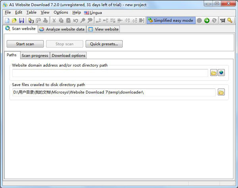Image resolution: width=238 pixels, height=188 pixels.
Task: Click the Save project floppy icon
Action: point(21,21)
